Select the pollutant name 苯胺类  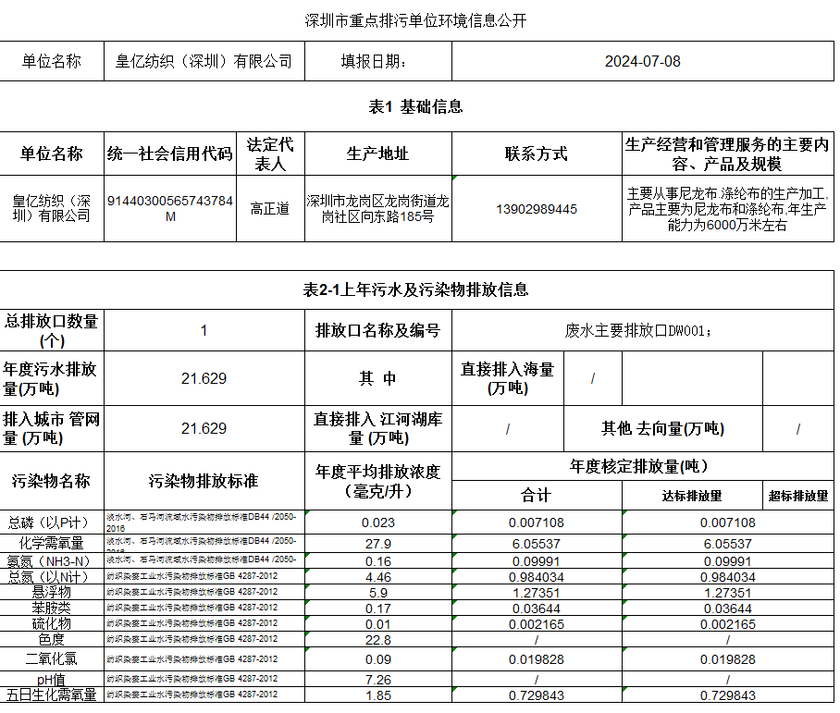tap(52, 608)
